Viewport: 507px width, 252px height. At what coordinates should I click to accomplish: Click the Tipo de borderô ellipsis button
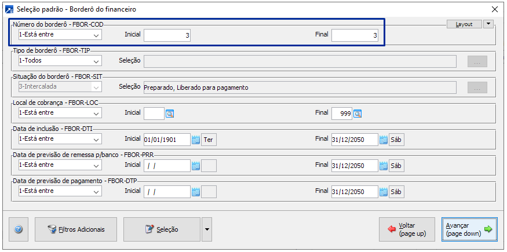(x=477, y=61)
